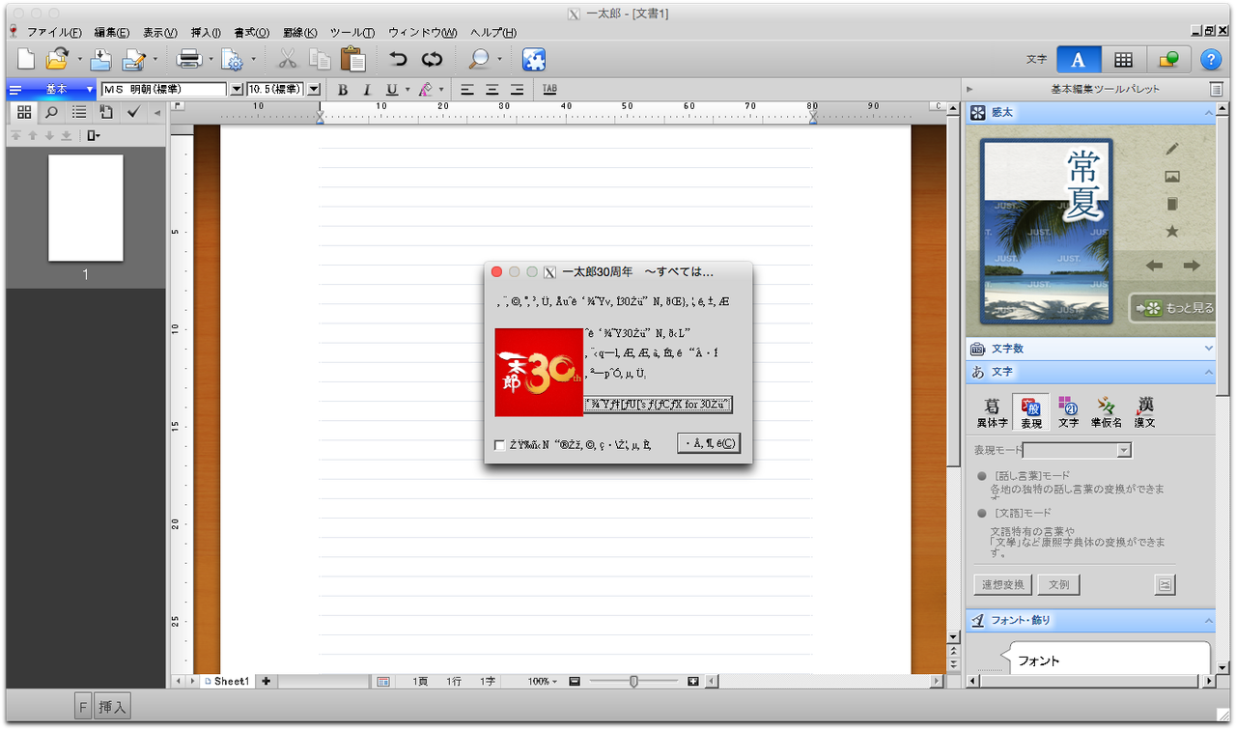Open the magnifier search icon in toolbar
The image size is (1236, 730).
(479, 59)
